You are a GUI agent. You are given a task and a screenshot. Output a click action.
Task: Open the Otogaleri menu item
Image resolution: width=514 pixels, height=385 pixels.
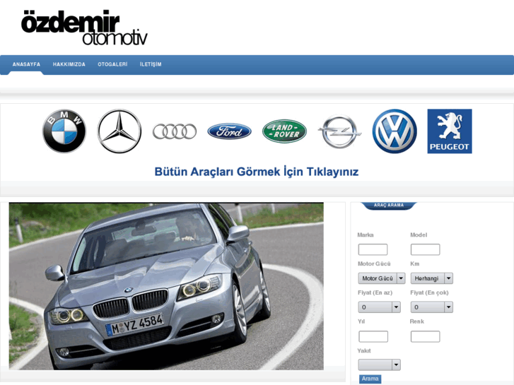(x=112, y=64)
